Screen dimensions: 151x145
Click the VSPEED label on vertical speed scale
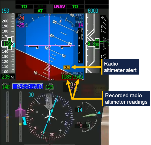(106, 40)
